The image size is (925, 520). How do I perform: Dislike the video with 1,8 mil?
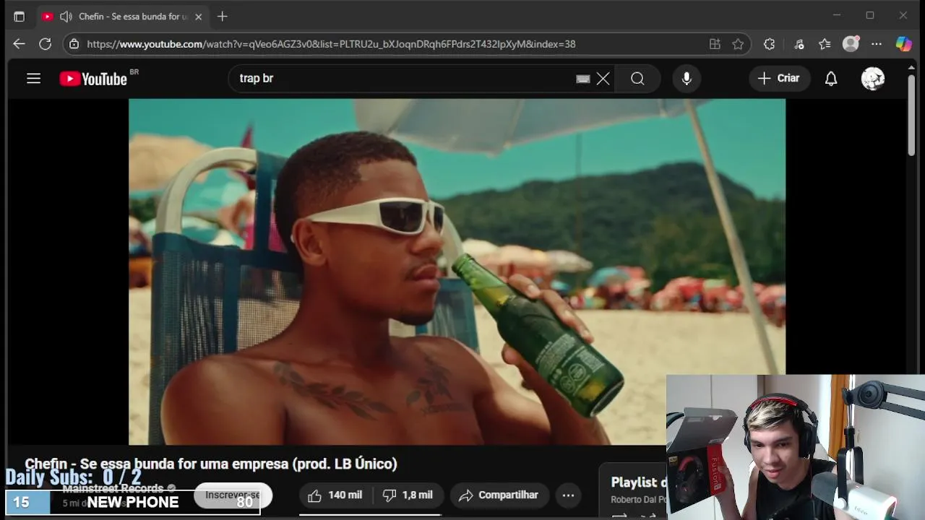pyautogui.click(x=408, y=495)
